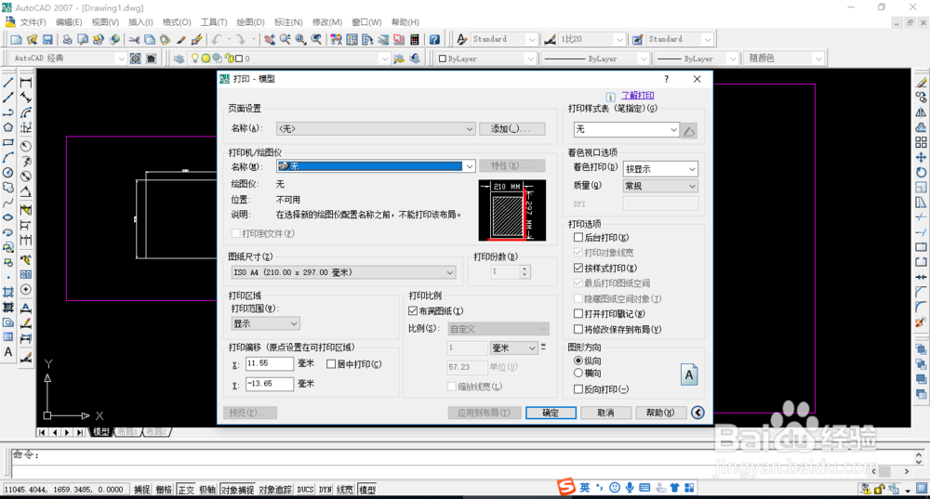Switch to the 布局1 layout tab

point(126,432)
